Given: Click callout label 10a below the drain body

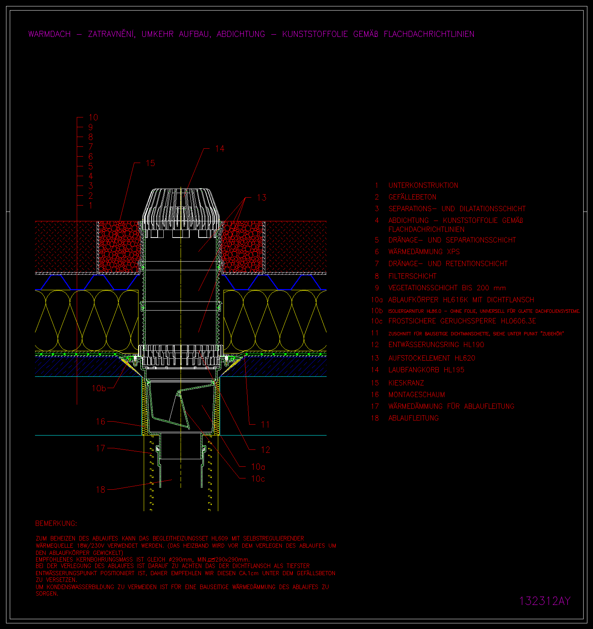Looking at the screenshot, I should [x=258, y=467].
